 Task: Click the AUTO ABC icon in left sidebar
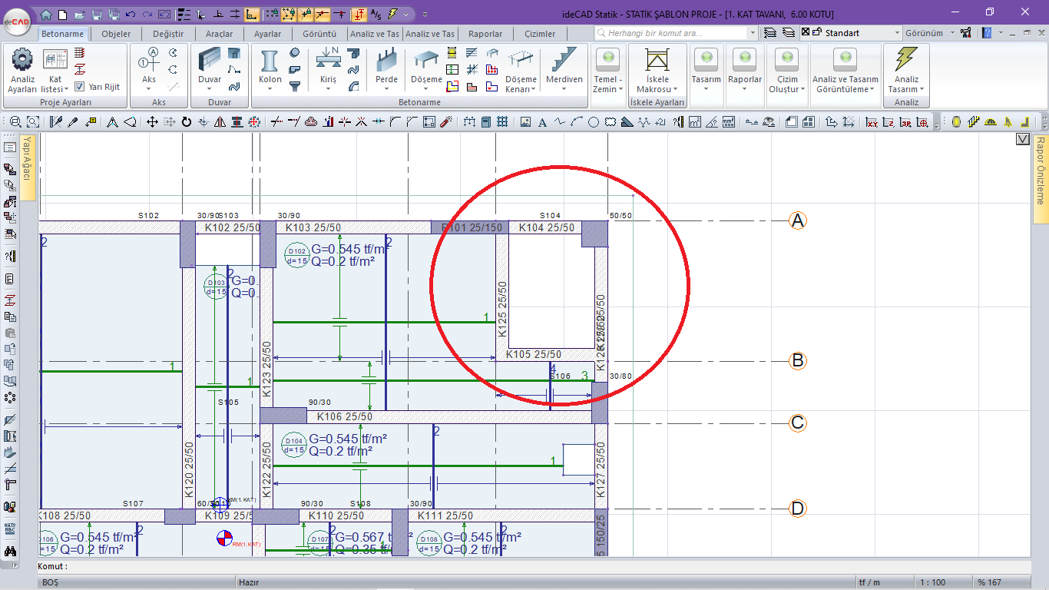[x=10, y=529]
